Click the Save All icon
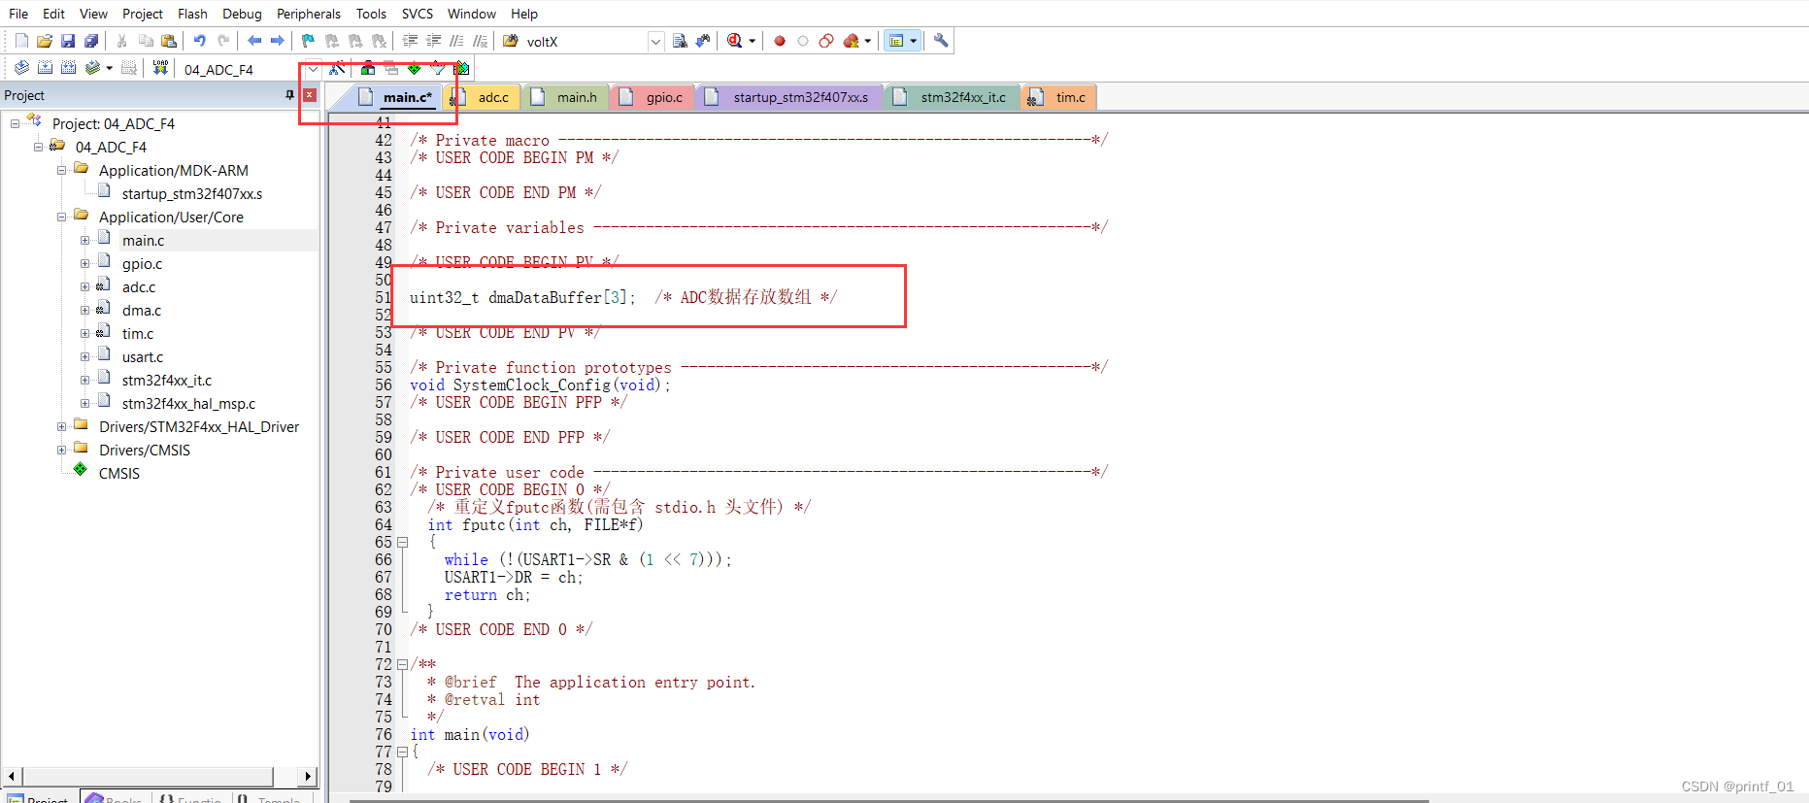 click(x=91, y=41)
